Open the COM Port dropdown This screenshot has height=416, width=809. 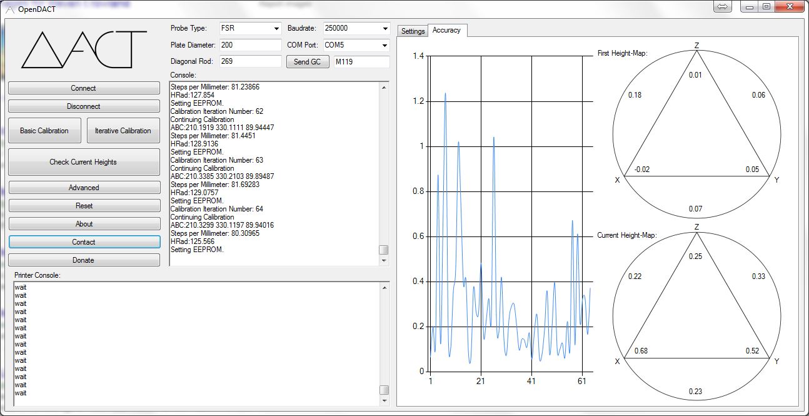tap(384, 45)
